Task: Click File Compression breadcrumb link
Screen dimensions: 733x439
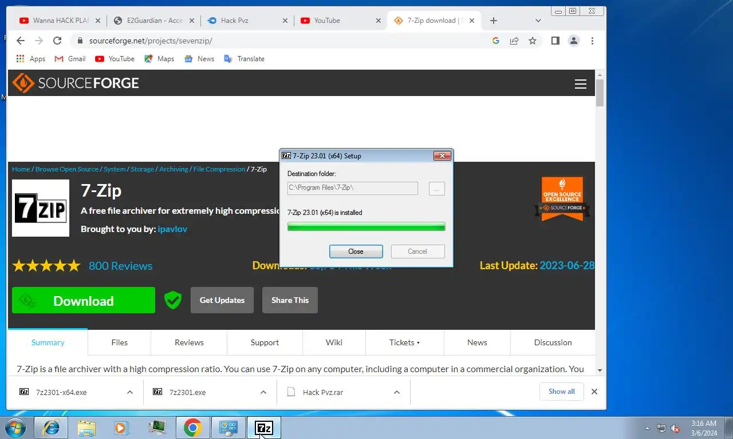Action: [219, 169]
